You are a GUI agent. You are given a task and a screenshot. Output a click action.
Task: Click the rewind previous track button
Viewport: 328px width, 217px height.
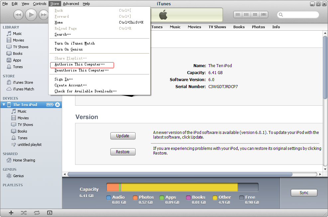18,15
